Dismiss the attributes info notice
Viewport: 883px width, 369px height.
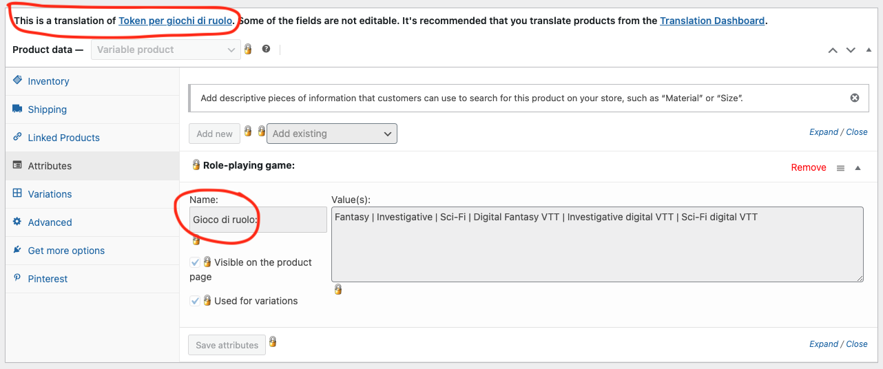(855, 98)
